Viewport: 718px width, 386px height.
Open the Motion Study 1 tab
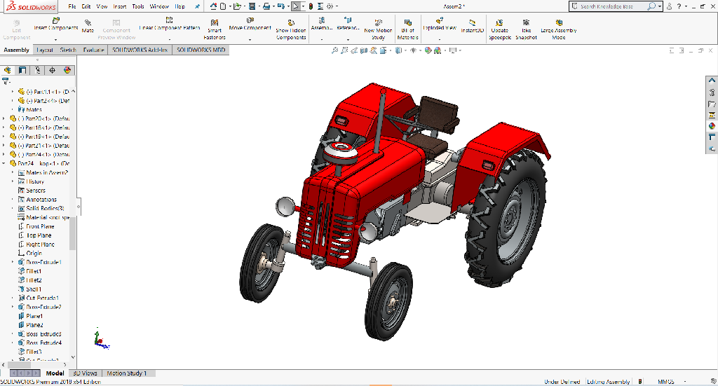pos(127,373)
